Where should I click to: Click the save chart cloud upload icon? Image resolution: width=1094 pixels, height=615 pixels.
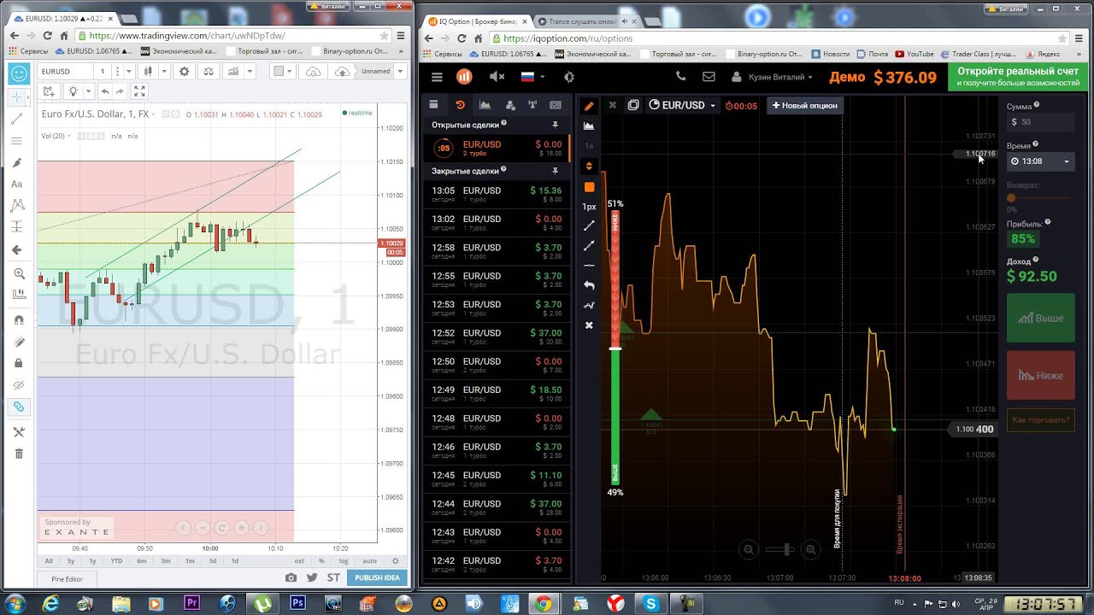coord(342,72)
